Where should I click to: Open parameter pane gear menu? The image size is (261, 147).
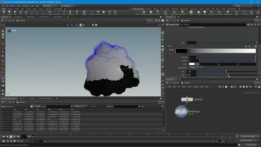pyautogui.click(x=248, y=25)
